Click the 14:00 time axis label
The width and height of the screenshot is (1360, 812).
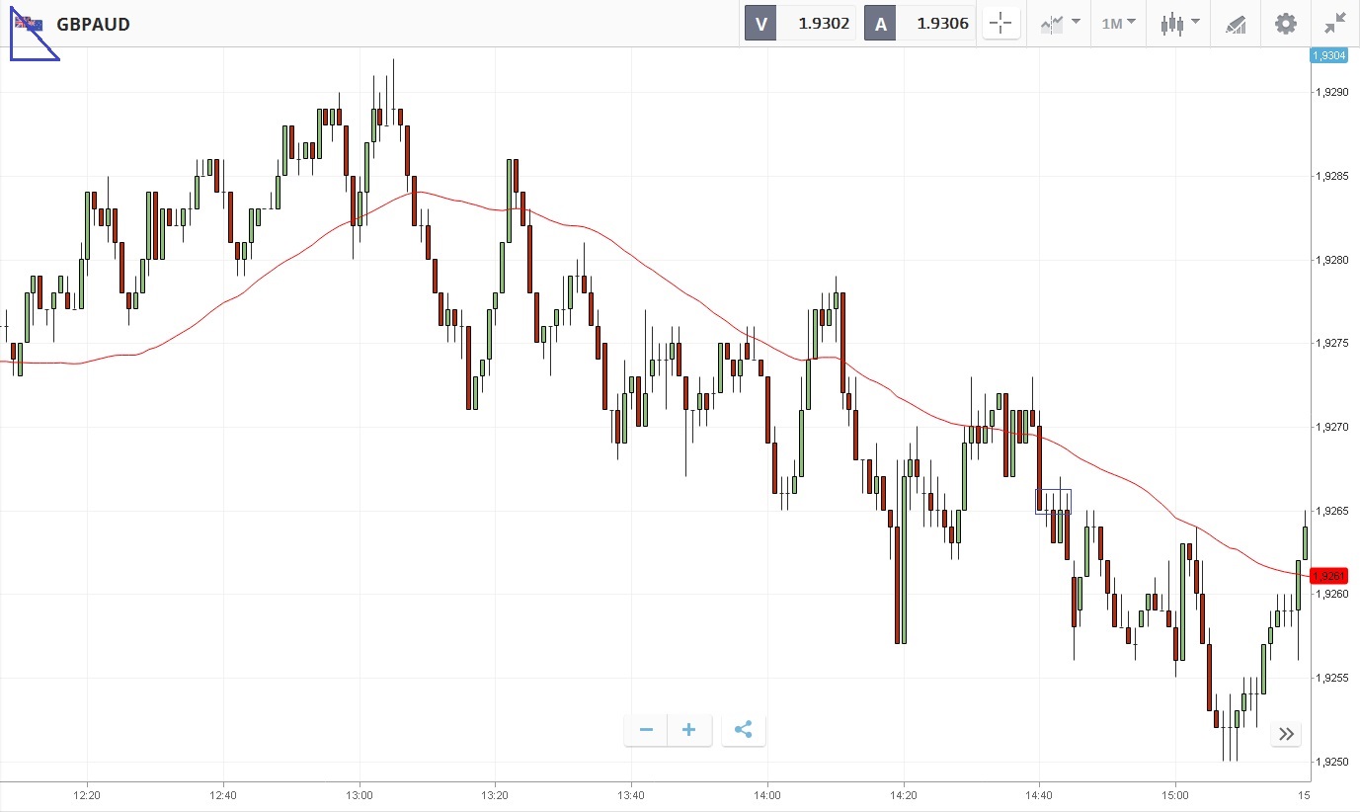point(766,795)
